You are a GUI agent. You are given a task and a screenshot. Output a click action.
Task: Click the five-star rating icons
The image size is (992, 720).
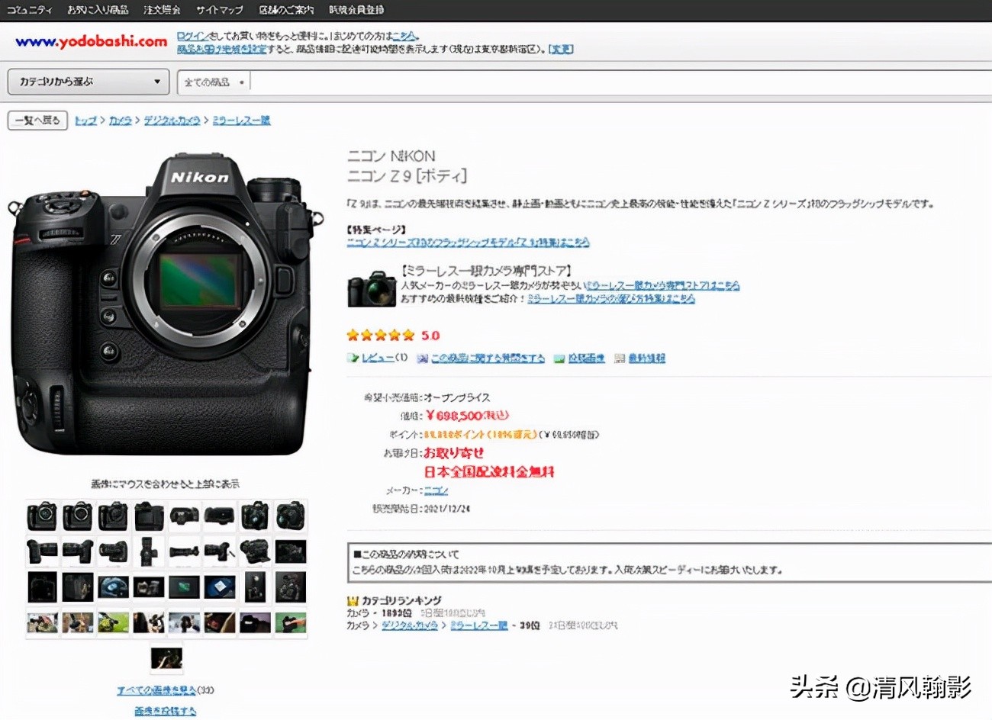coord(380,335)
